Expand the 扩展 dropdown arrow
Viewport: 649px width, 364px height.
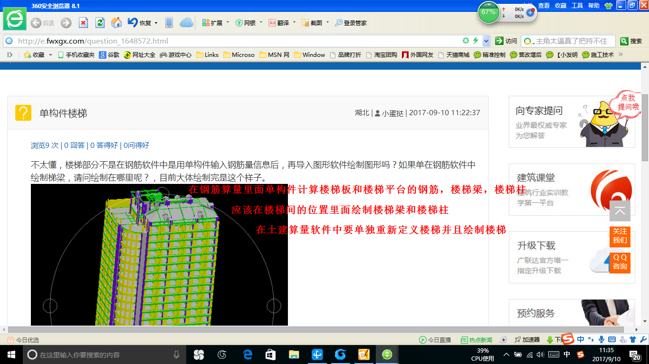click(228, 22)
